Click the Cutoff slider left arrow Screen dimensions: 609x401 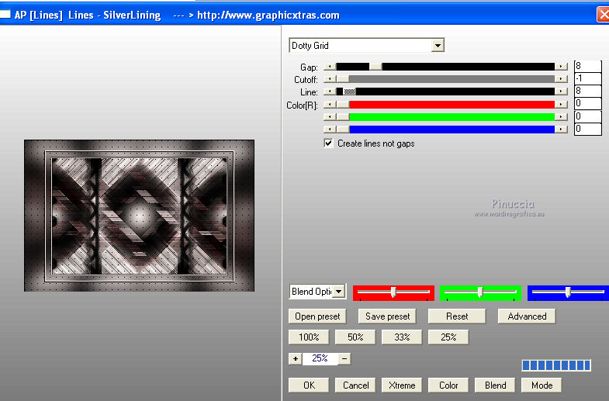coord(330,79)
